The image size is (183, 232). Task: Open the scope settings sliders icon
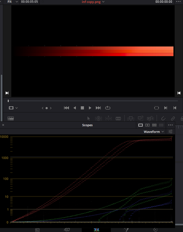click(x=170, y=132)
